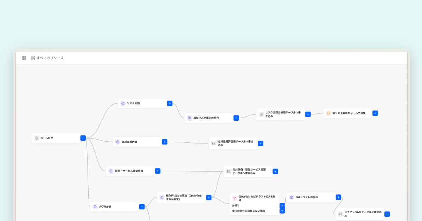Screen dimensions: 422x221
Task: Click branch icon on QAがなければドラフトQAを作成
Action: [x=235, y=198]
